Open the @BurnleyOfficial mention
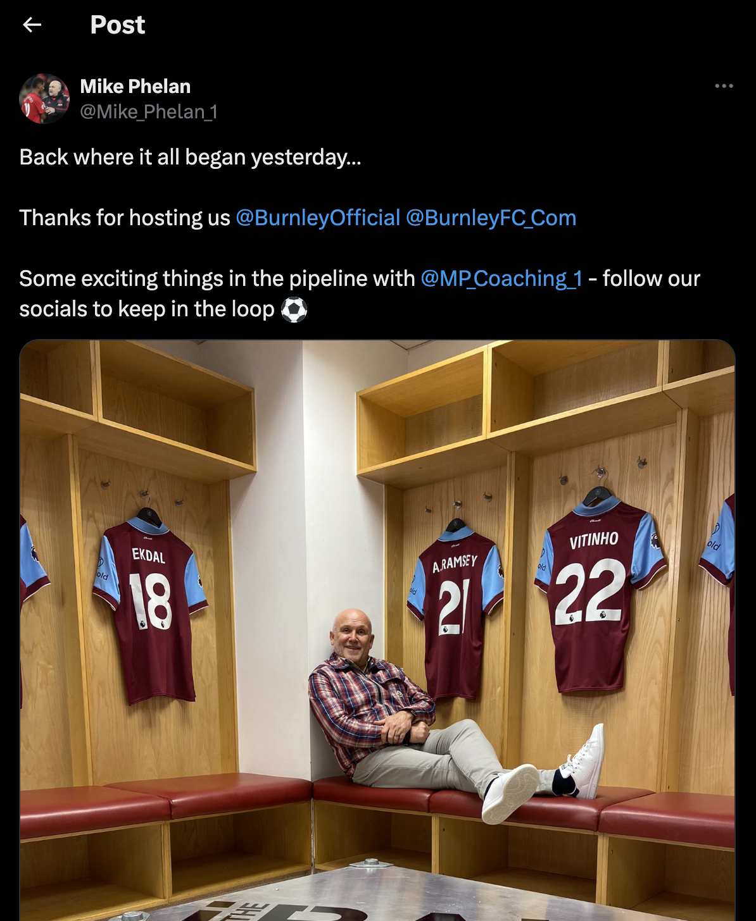Viewport: 756px width, 921px height. 318,218
